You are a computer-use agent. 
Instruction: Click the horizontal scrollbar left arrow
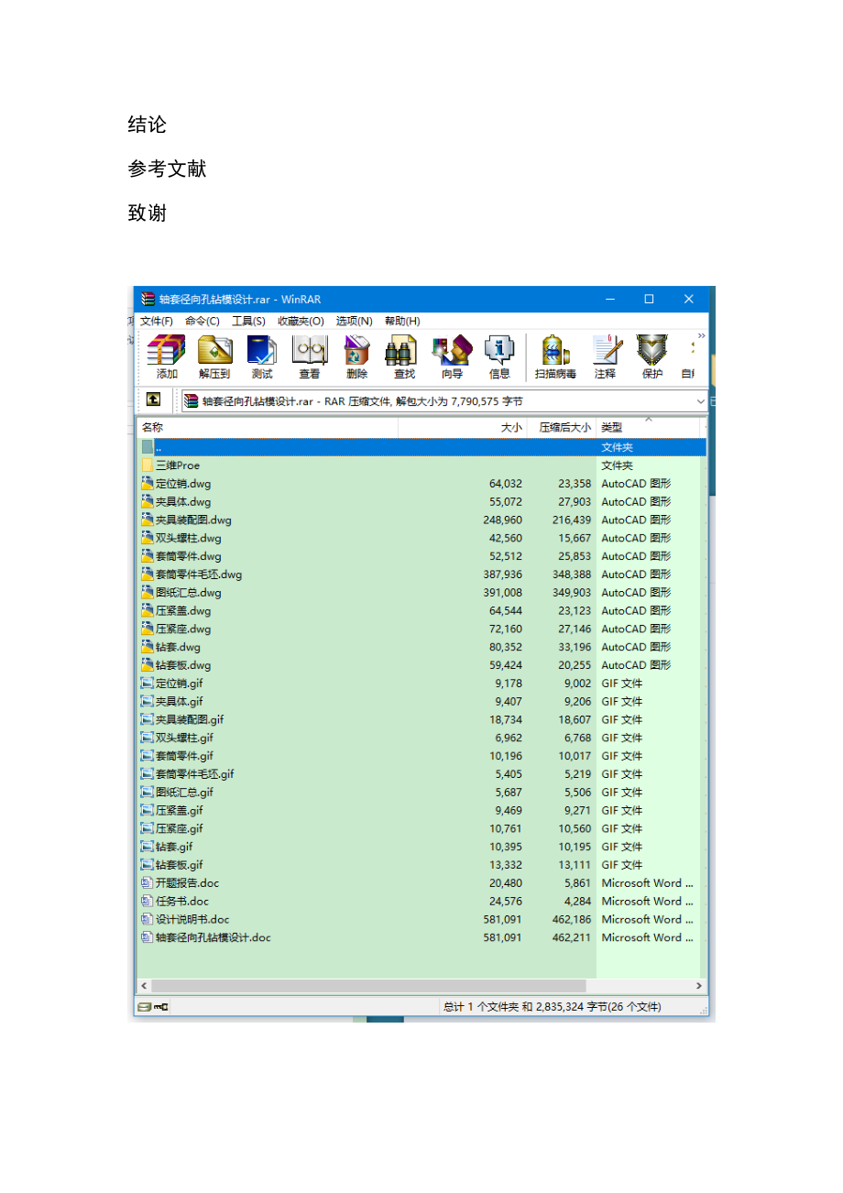[x=144, y=986]
